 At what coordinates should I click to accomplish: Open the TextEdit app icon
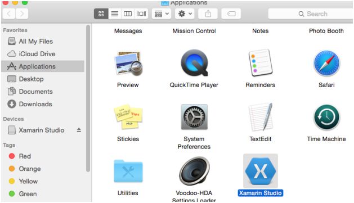261,117
